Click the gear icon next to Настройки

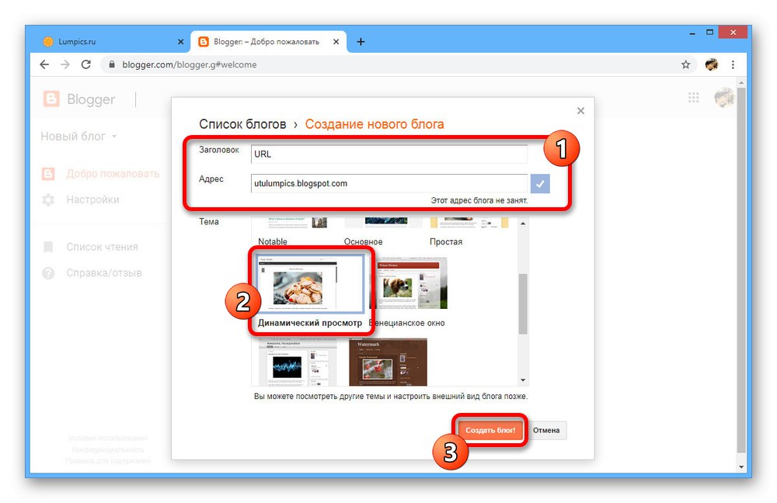(48, 200)
